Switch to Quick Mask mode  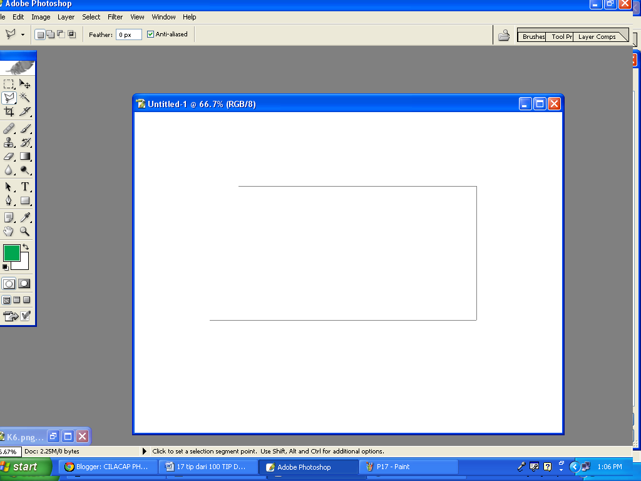pyautogui.click(x=24, y=283)
